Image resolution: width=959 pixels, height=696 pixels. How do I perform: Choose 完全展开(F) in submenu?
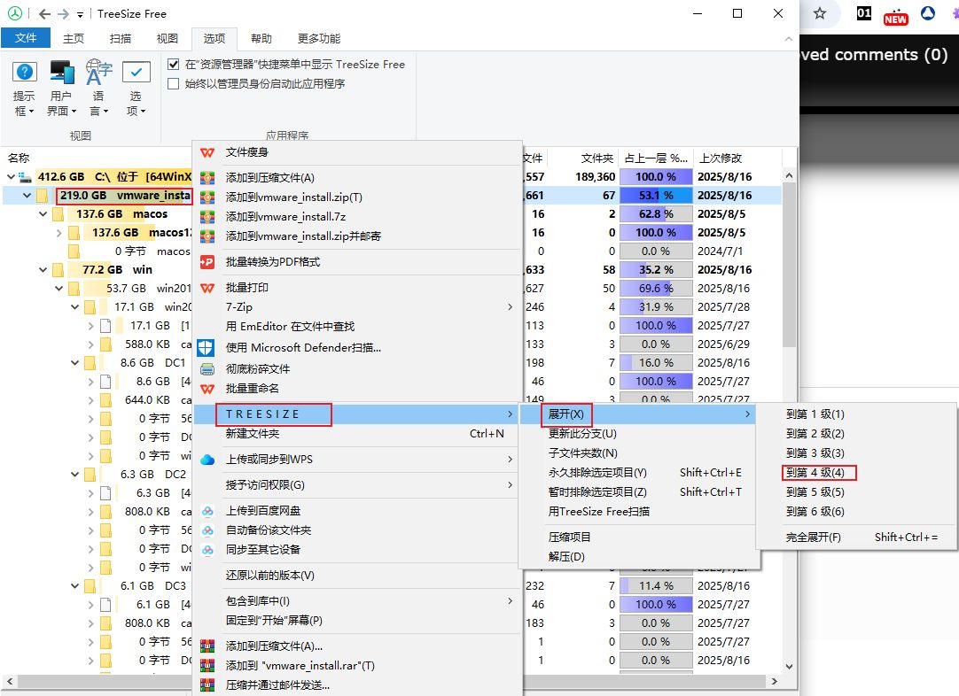tap(856, 537)
